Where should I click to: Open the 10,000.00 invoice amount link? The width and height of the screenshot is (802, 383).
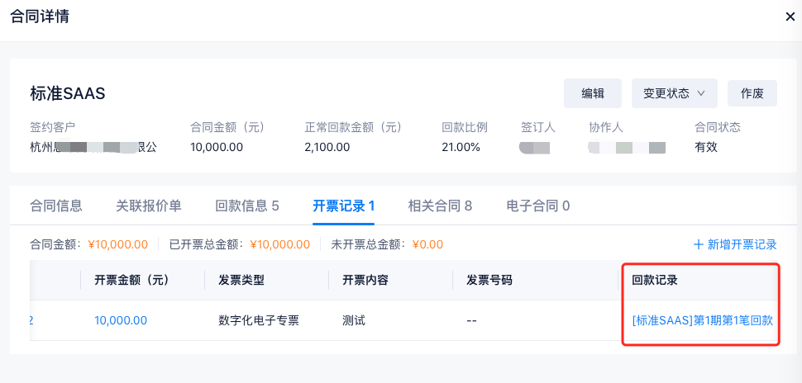[x=121, y=320]
